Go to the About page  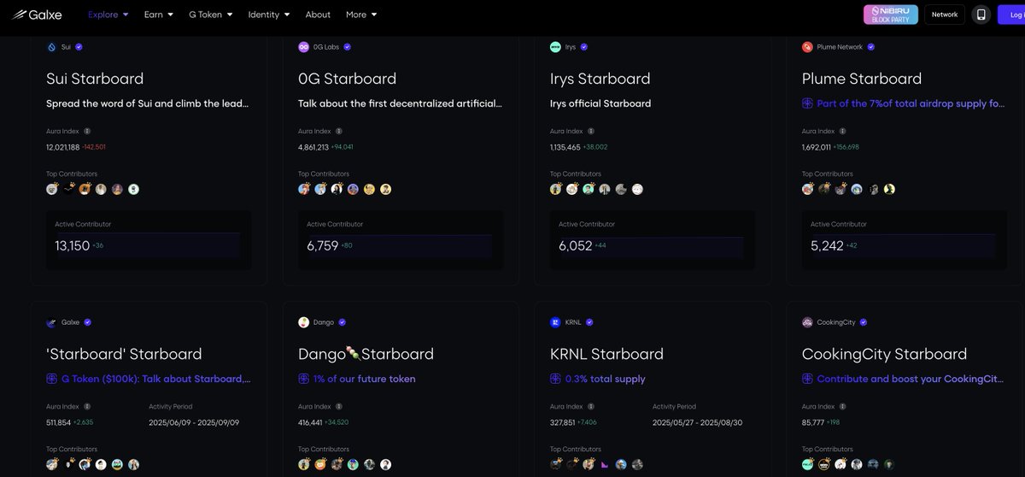tap(318, 15)
